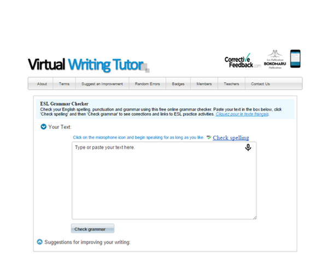Open the Teachers menu item

tap(231, 84)
